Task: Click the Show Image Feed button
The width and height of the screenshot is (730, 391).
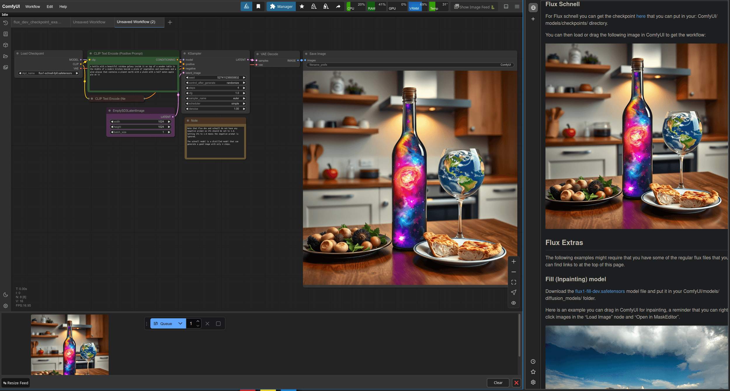Action: [474, 7]
